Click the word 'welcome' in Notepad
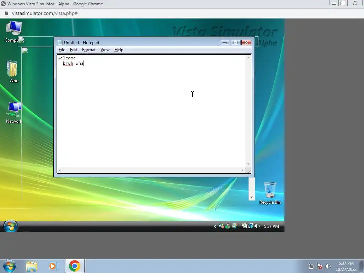Viewport: 364px width, 273px height. point(66,58)
